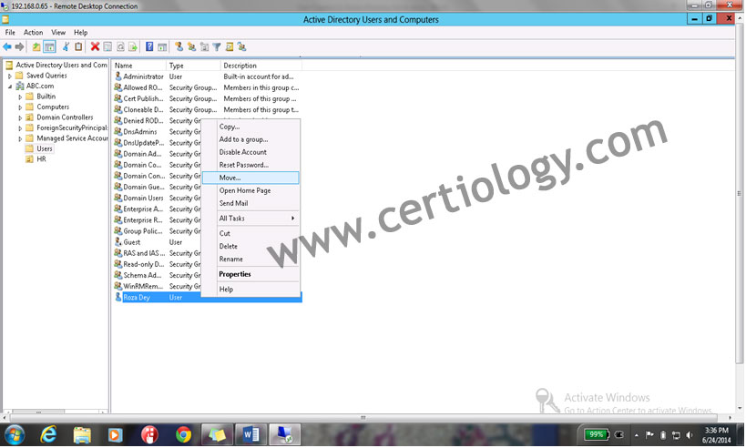
Task: Sort by the Description column header
Action: tap(261, 66)
